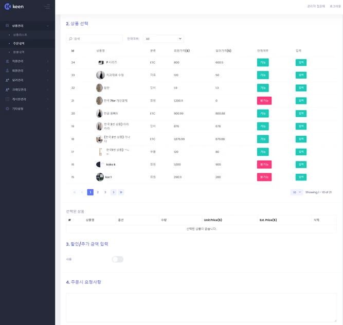Jump to last page double-arrow
Image resolution: width=343 pixels, height=325 pixels.
pos(121,192)
